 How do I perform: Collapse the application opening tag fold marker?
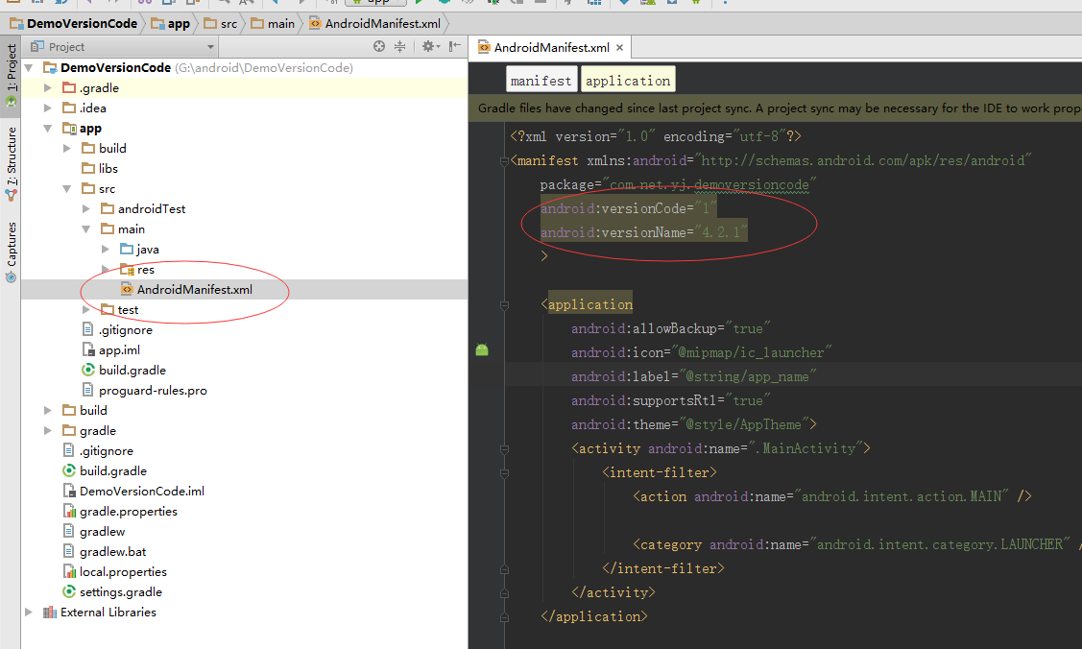[x=504, y=305]
